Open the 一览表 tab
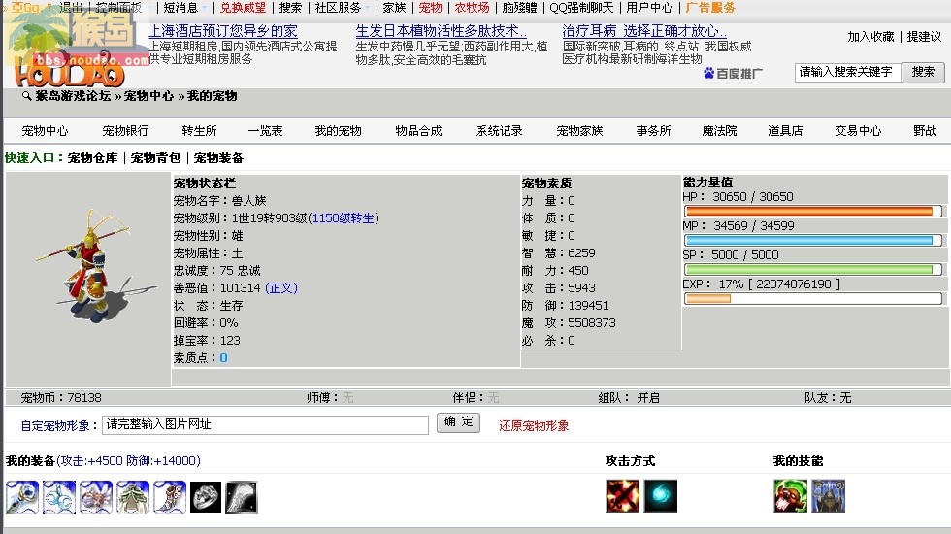This screenshot has height=534, width=951. pyautogui.click(x=265, y=130)
